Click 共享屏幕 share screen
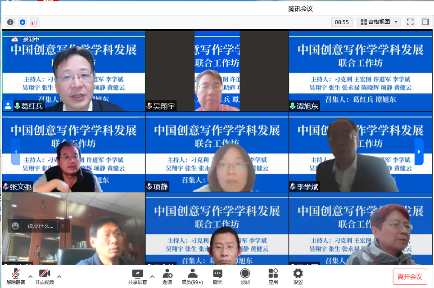 point(137,276)
